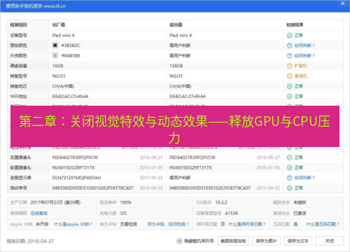Click the window title 爱思助手验机报告 www.i4.cn
The image size is (350, 252).
[x=36, y=6]
